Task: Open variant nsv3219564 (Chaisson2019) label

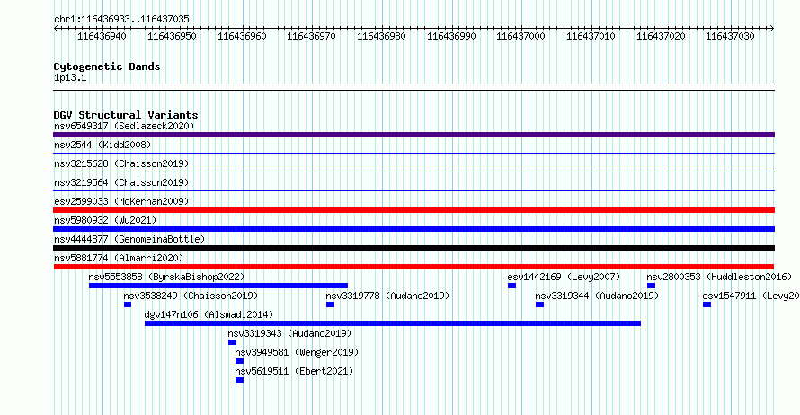Action: 121,182
